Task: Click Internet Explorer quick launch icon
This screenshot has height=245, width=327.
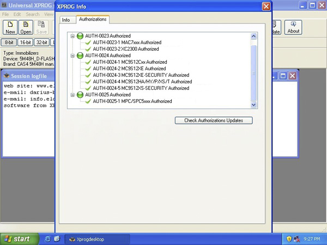Action: 48,239
